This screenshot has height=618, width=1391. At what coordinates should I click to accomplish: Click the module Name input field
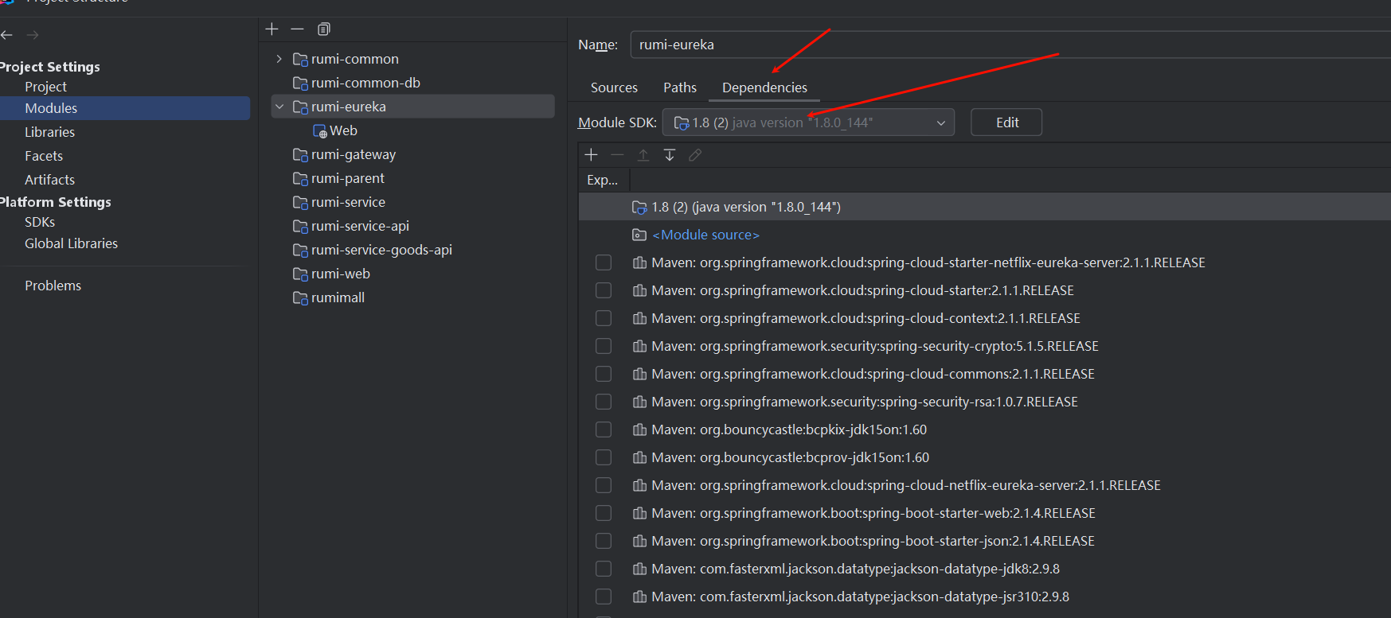point(1010,45)
